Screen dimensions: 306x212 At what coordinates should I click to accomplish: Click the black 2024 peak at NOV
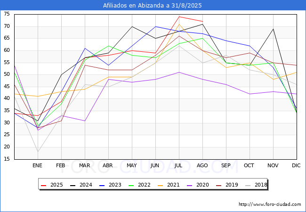click(273, 29)
